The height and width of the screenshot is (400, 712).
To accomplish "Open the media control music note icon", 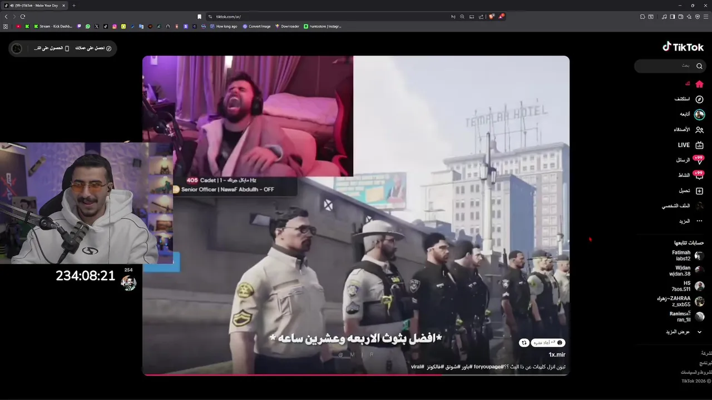I will (664, 17).
